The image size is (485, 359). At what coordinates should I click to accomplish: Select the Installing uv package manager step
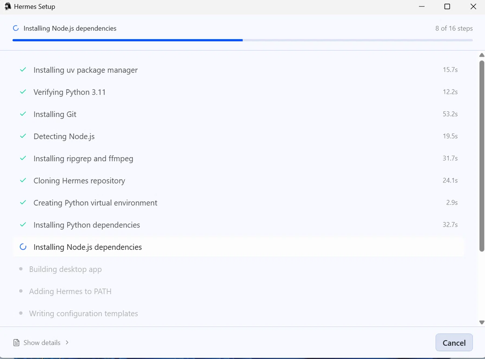tap(238, 70)
